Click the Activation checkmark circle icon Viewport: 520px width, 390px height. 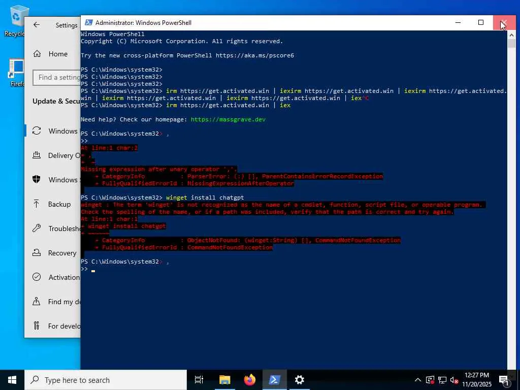coord(37,277)
